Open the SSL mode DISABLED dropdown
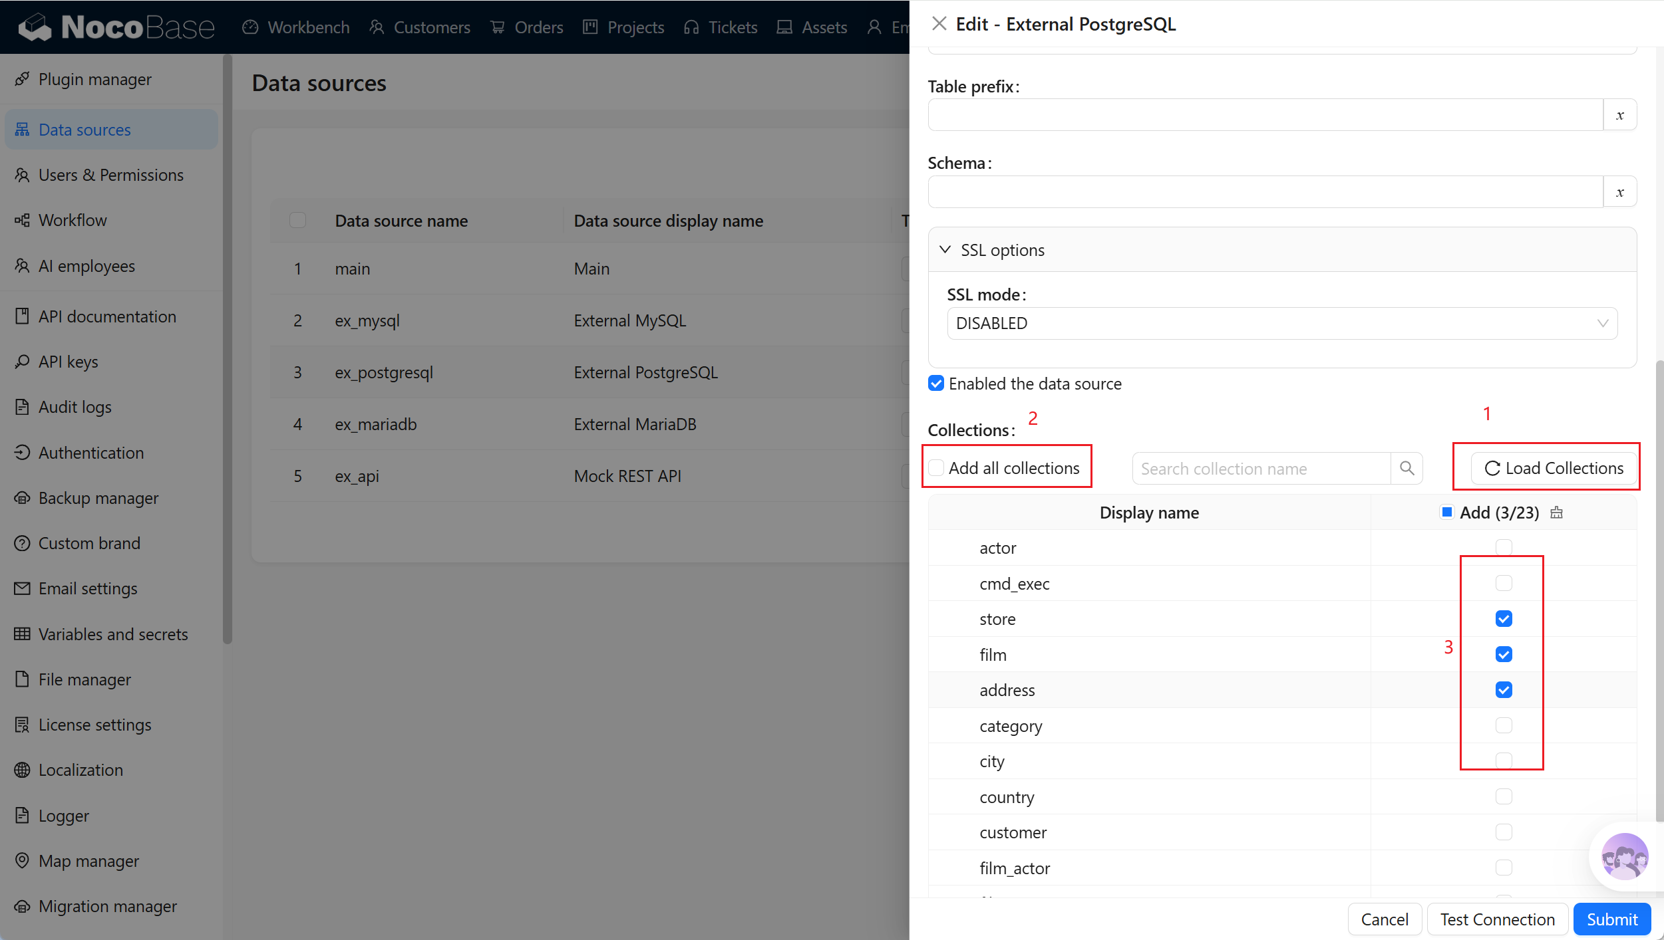1664x940 pixels. 1281,323
